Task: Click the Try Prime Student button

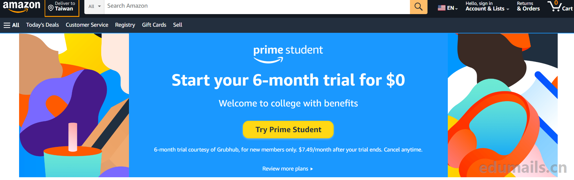Action: (x=288, y=129)
